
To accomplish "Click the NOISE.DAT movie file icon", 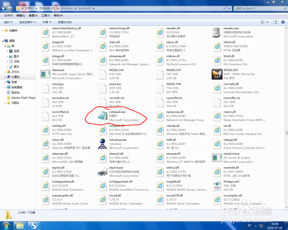I will click(x=217, y=74).
